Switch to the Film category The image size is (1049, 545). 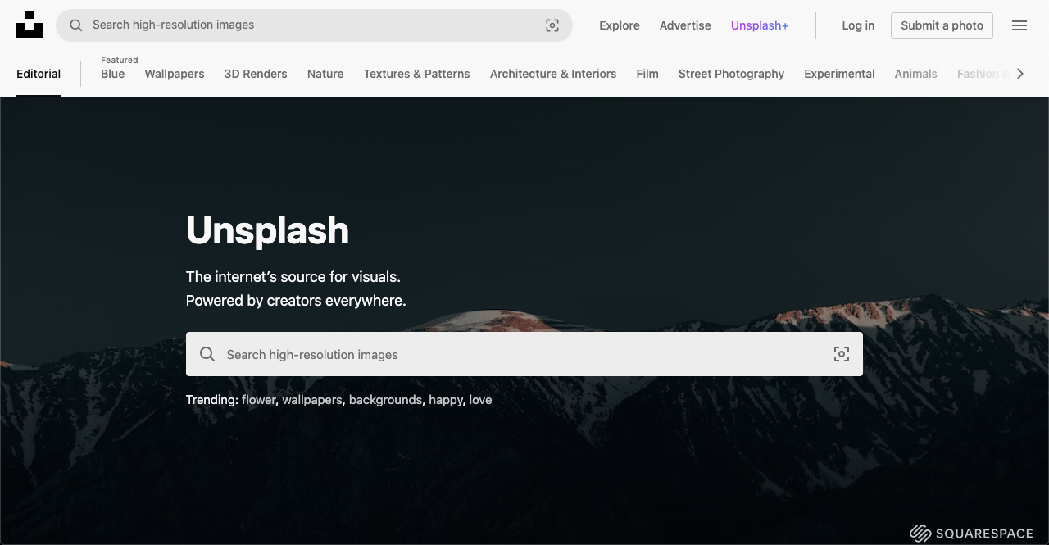tap(647, 74)
